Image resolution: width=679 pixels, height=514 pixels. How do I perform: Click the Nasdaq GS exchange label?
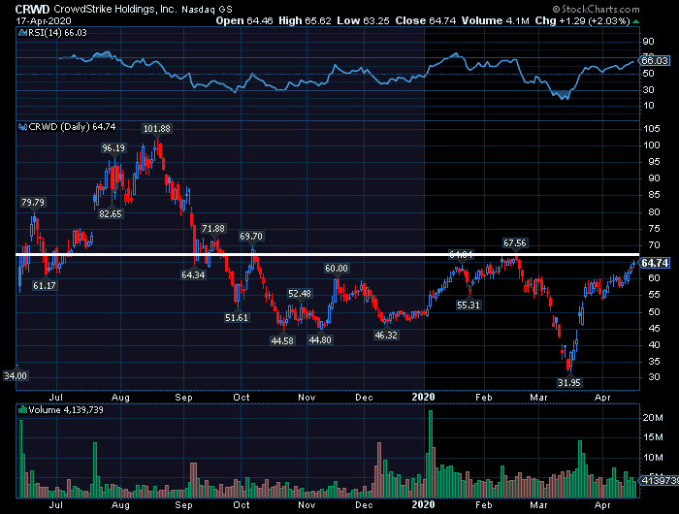click(x=207, y=9)
